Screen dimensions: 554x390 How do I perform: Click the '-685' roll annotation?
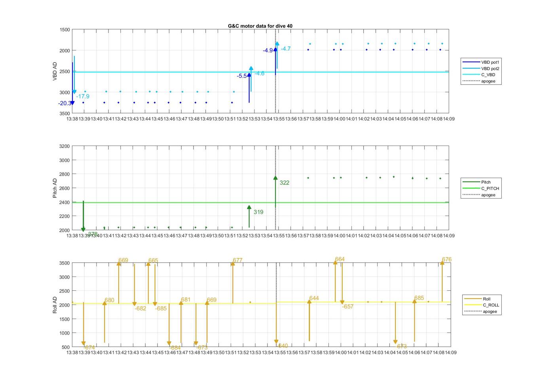click(x=161, y=309)
